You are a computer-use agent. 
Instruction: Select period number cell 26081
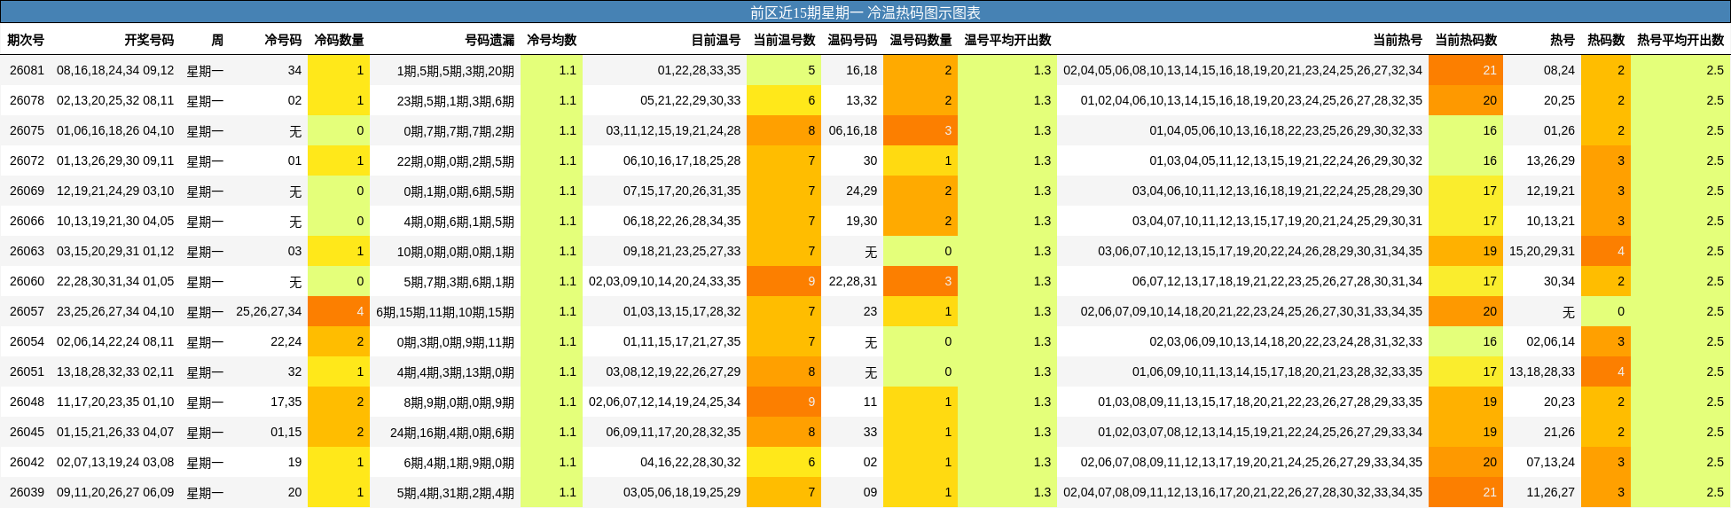(x=27, y=70)
